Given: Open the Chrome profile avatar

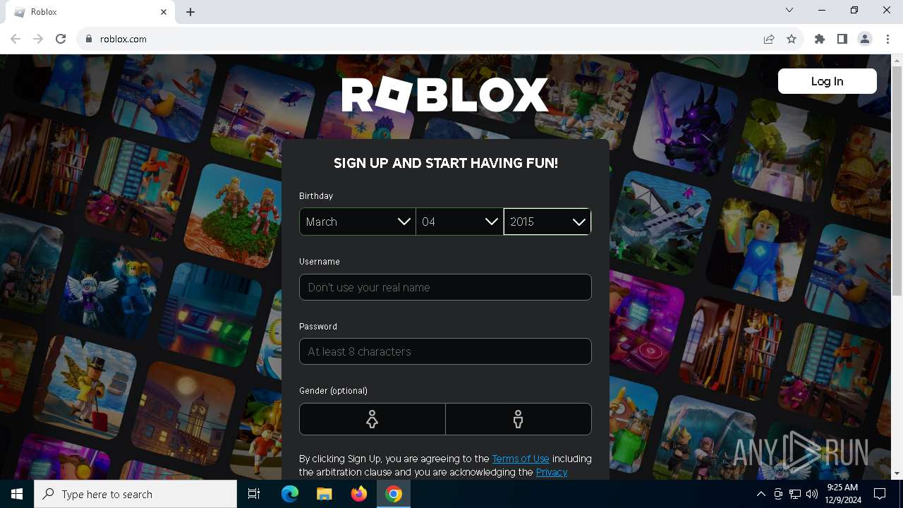Looking at the screenshot, I should click(865, 39).
